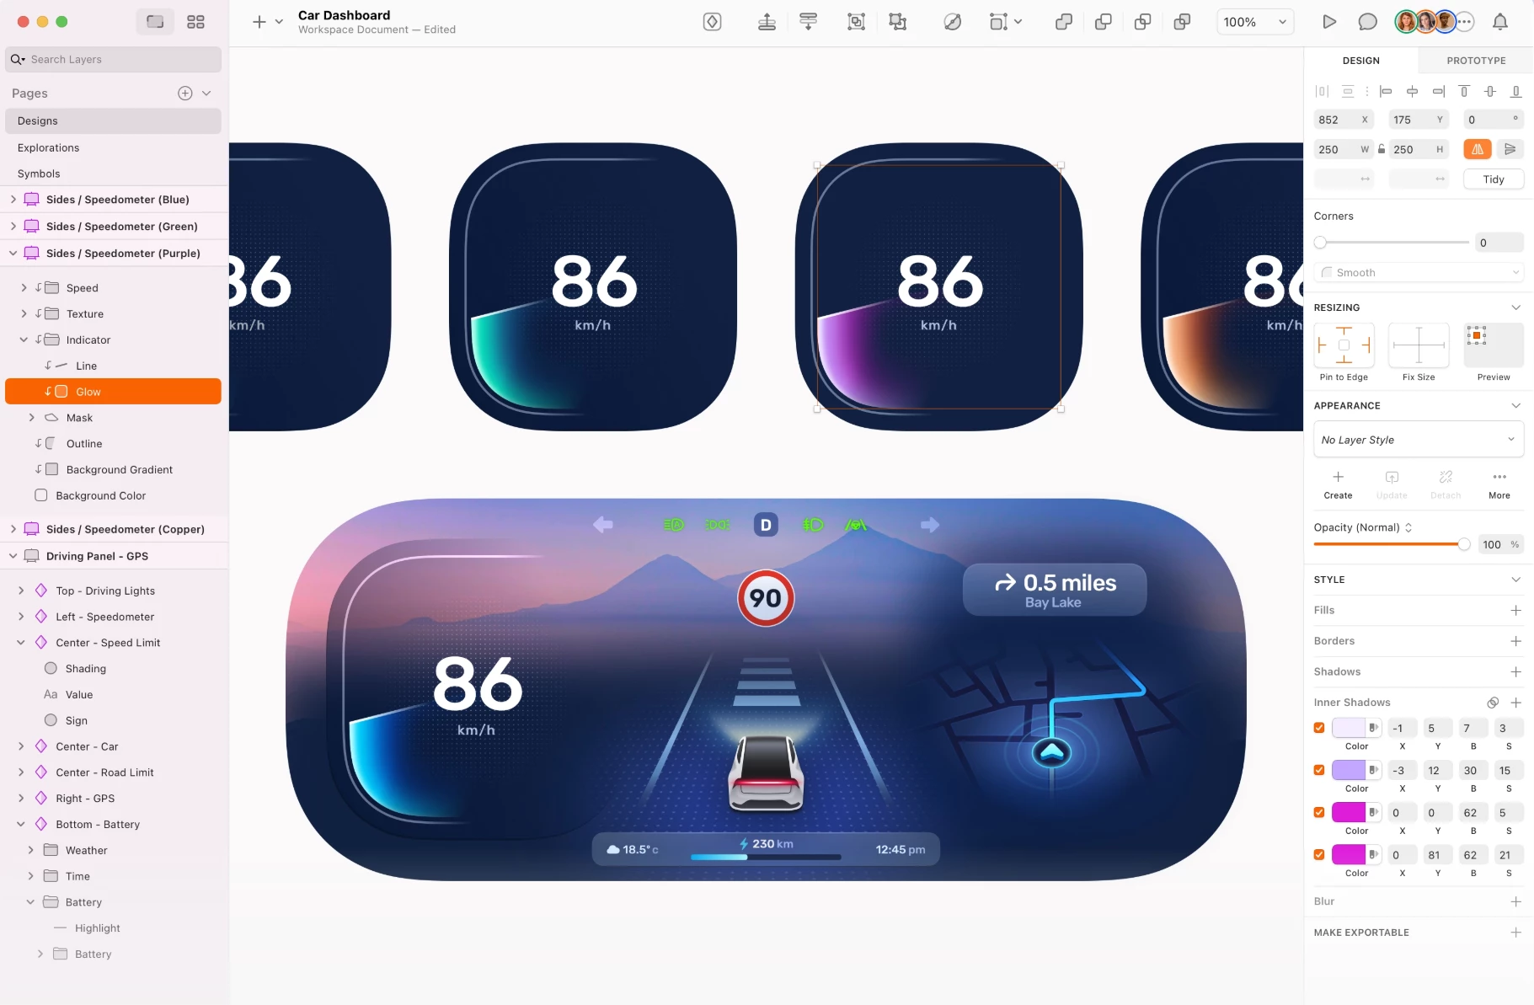Viewport: 1534px width, 1005px height.
Task: Expand Sides / Speedometer (Green) artboard
Action: point(13,227)
